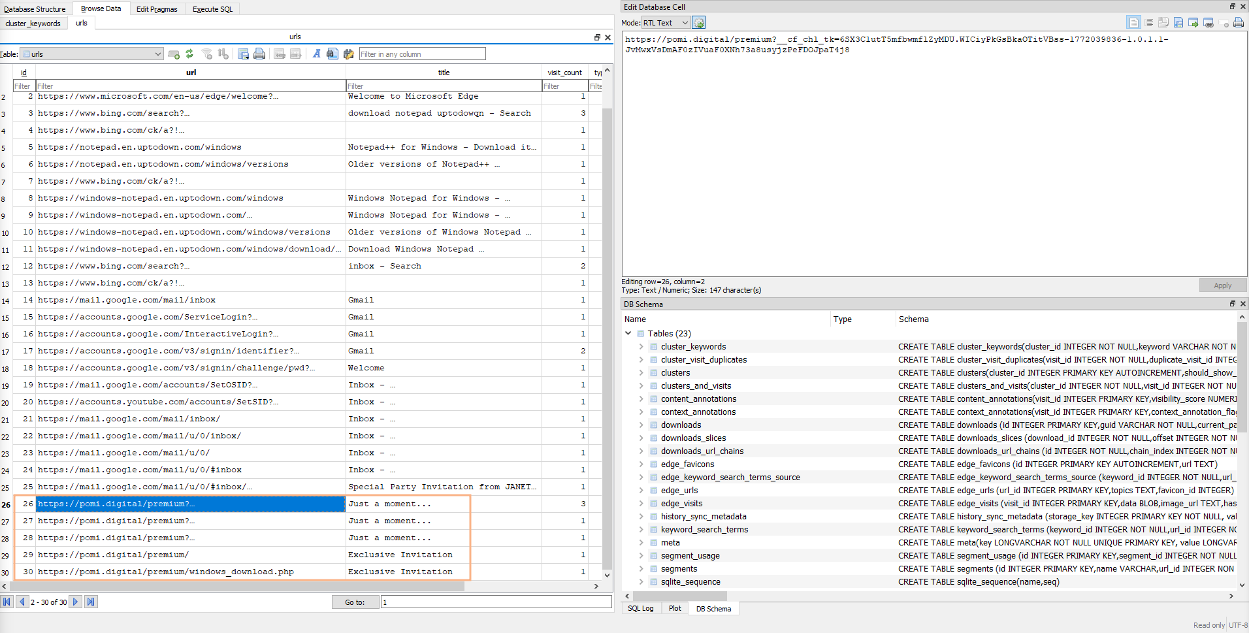
Task: Set cell to NULL icon
Action: [x=1224, y=23]
